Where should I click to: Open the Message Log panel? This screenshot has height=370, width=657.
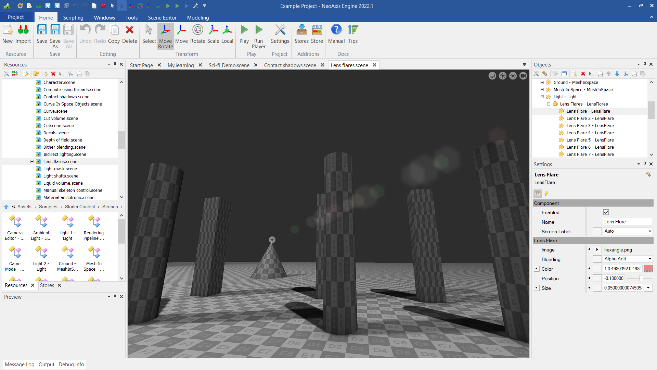pyautogui.click(x=20, y=365)
